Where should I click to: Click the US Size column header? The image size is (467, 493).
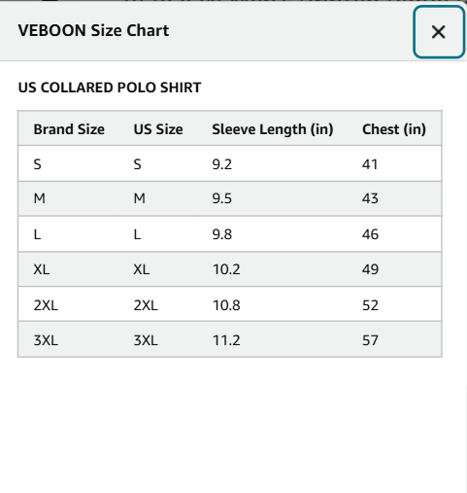158,129
